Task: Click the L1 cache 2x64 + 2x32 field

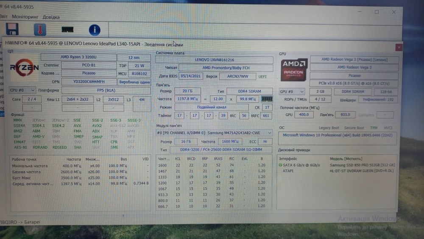Action: (x=78, y=99)
